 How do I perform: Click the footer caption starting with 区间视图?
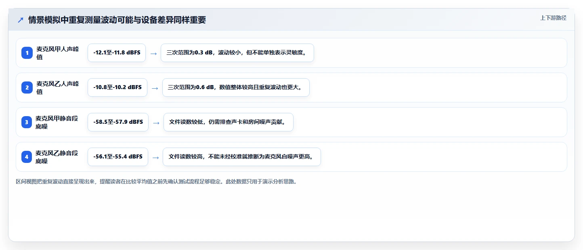coord(157,182)
